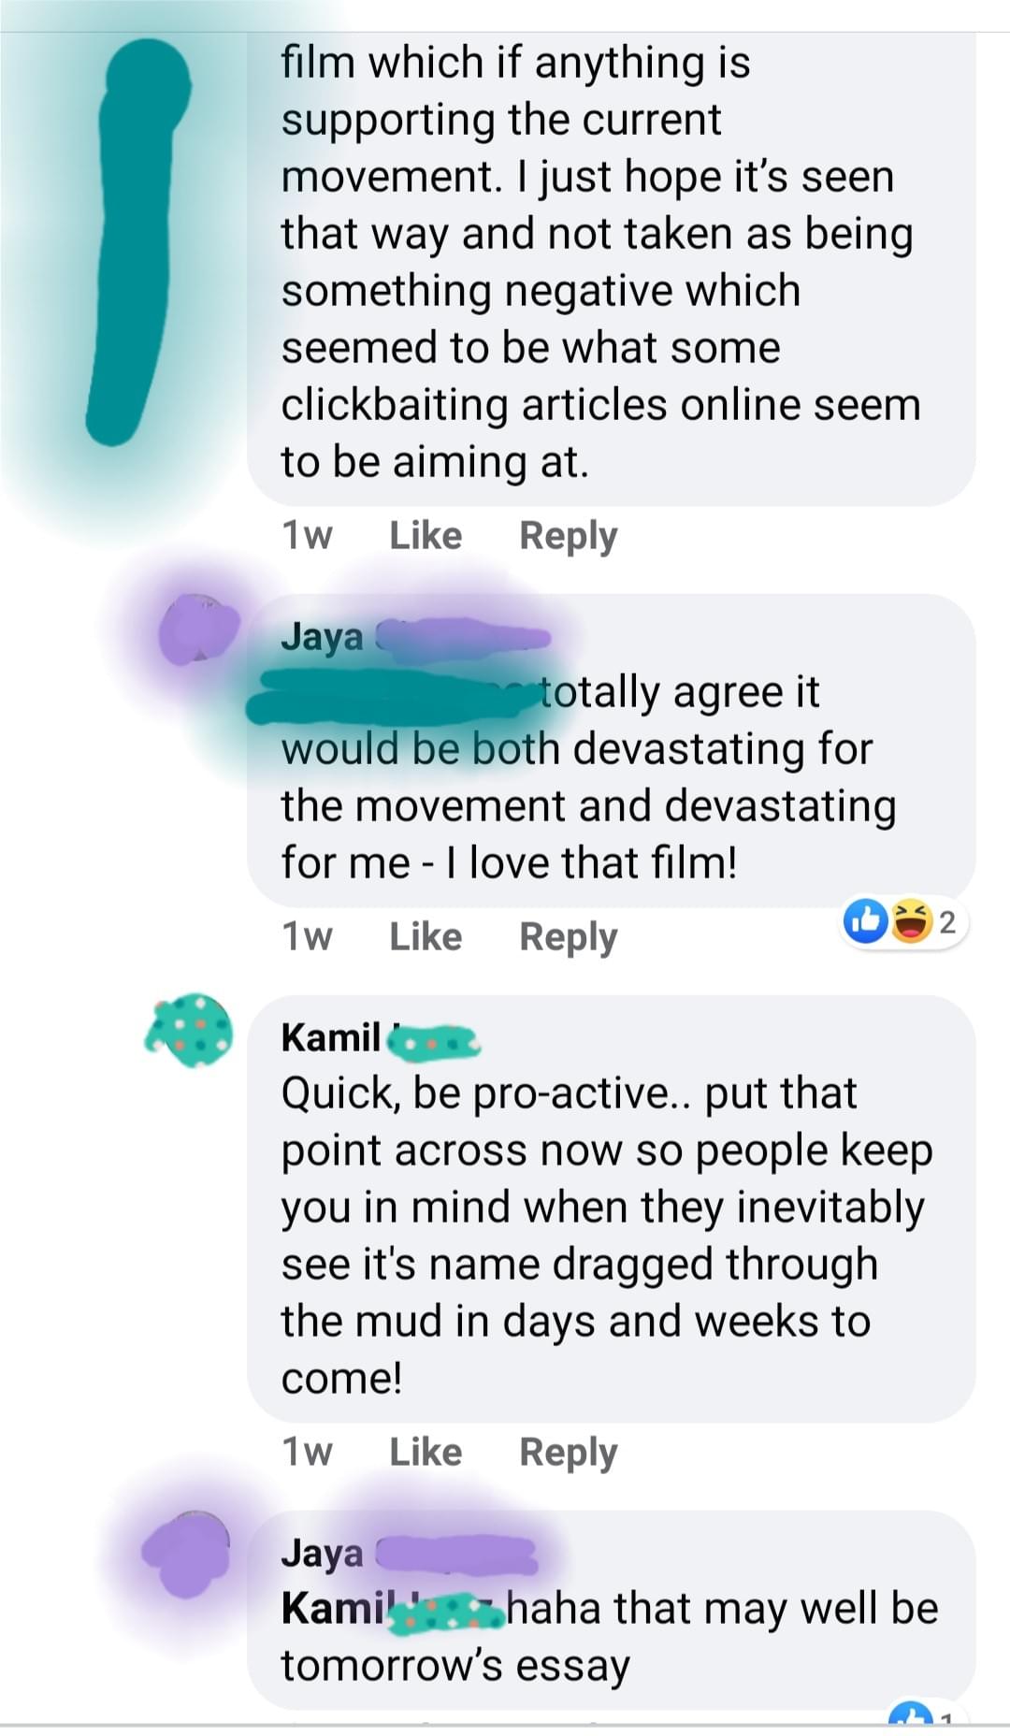Open Jaya's profile picture on first reply
This screenshot has height=1736, width=1010.
click(x=197, y=629)
